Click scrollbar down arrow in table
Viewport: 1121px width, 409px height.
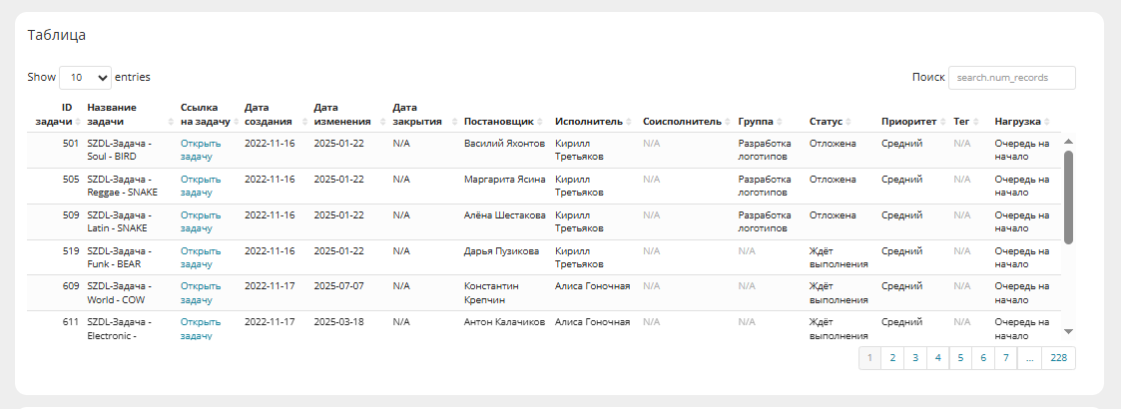[1069, 332]
